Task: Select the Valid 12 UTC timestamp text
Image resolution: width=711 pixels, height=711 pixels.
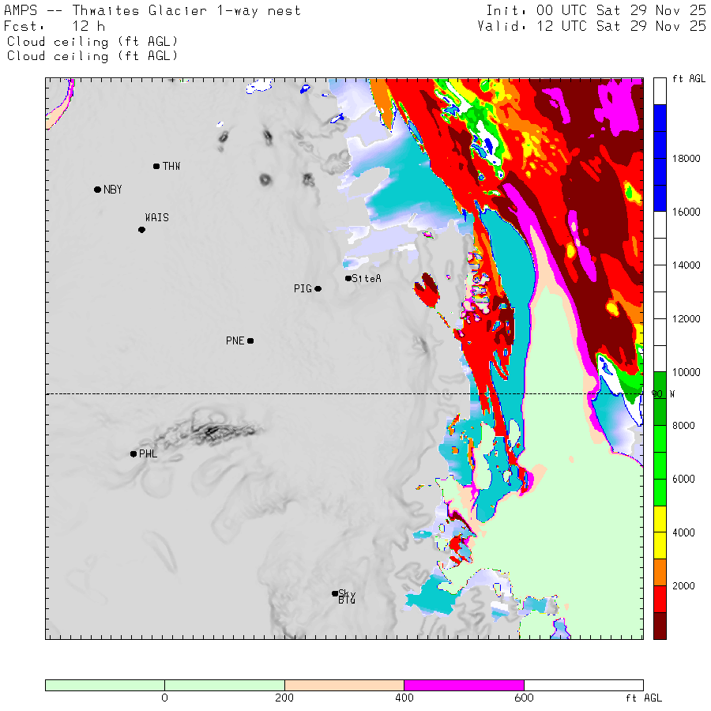Action: (x=592, y=26)
